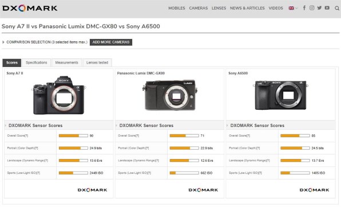The image size is (341, 207).
Task: Click Portrait (Color Depth) help for Sony A7 II
Action: click(x=36, y=148)
